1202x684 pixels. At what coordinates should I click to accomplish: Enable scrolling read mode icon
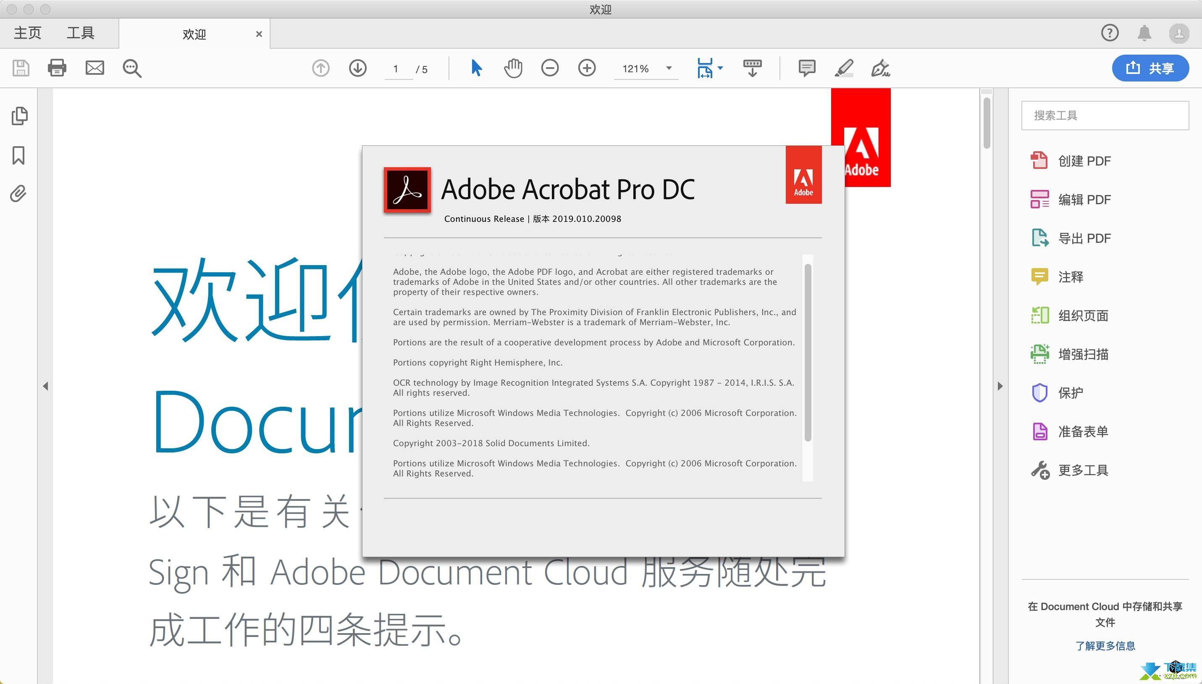(x=753, y=68)
